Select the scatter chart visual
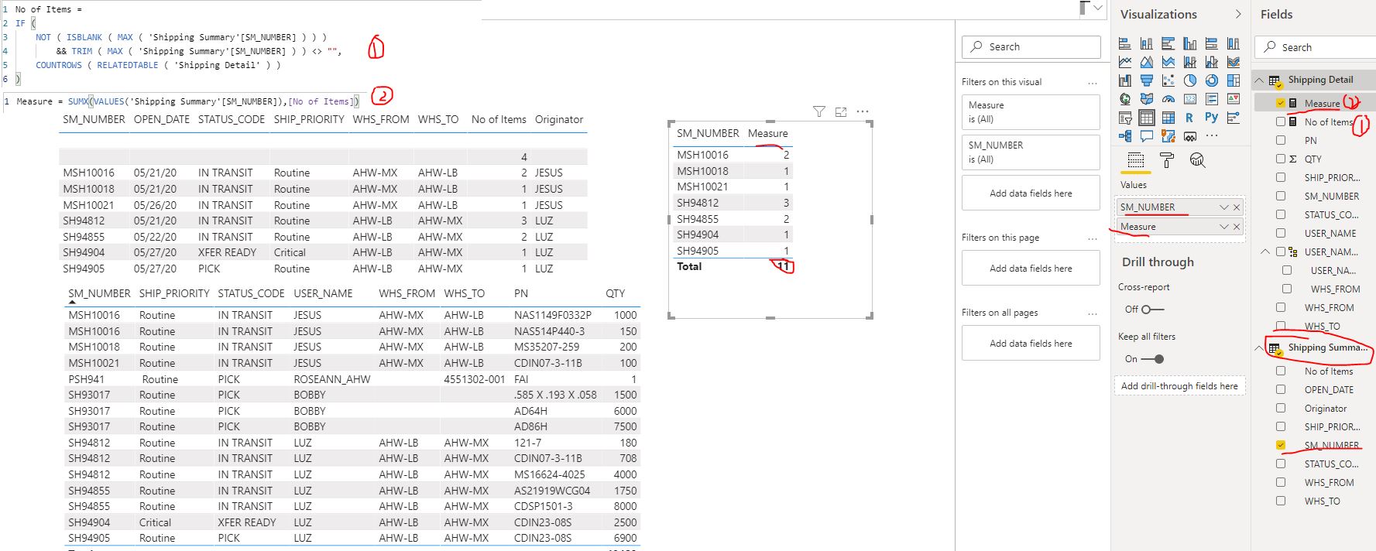 pyautogui.click(x=1168, y=80)
